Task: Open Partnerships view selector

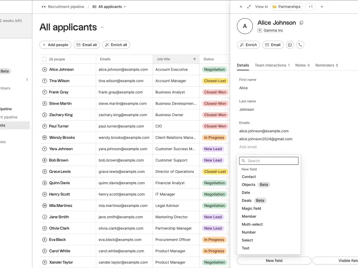Action: 287,7
